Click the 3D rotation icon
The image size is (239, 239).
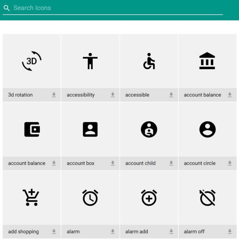click(32, 61)
